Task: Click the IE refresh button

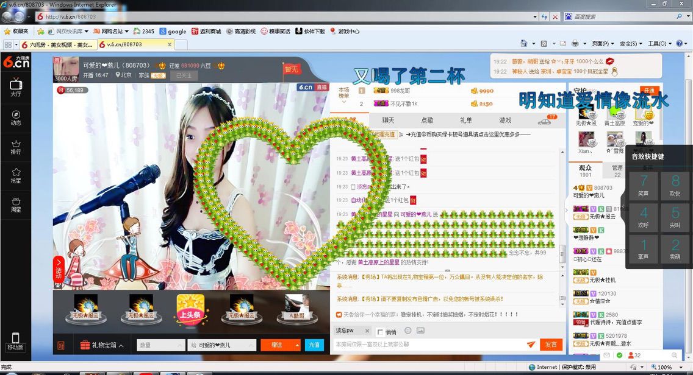Action: click(x=544, y=17)
